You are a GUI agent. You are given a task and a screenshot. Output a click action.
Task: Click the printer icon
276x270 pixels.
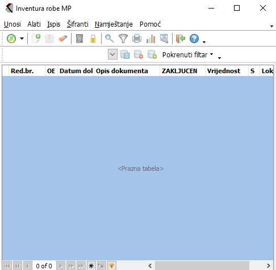(x=137, y=39)
